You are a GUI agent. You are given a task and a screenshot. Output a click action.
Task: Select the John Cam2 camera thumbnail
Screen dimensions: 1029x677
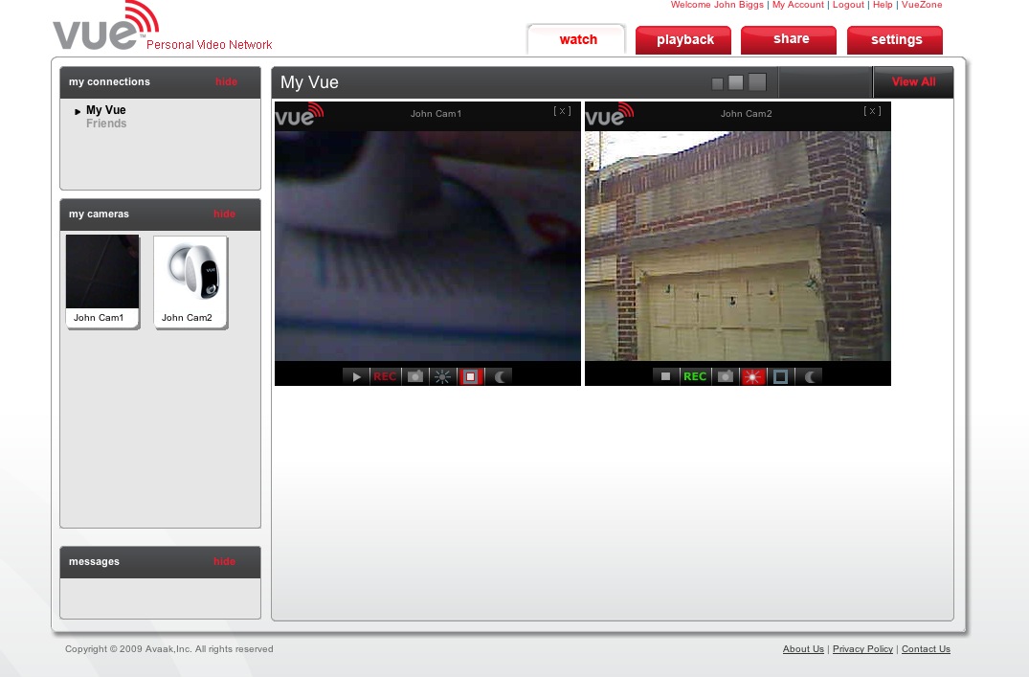coord(190,281)
